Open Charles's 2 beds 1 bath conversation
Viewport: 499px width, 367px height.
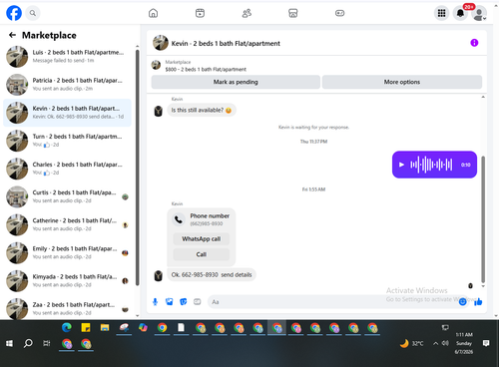[67, 169]
